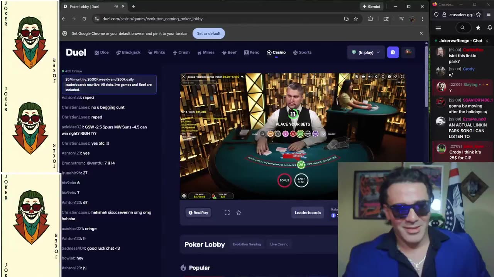Click the Duel logo
This screenshot has width=494, height=277.
(x=76, y=52)
